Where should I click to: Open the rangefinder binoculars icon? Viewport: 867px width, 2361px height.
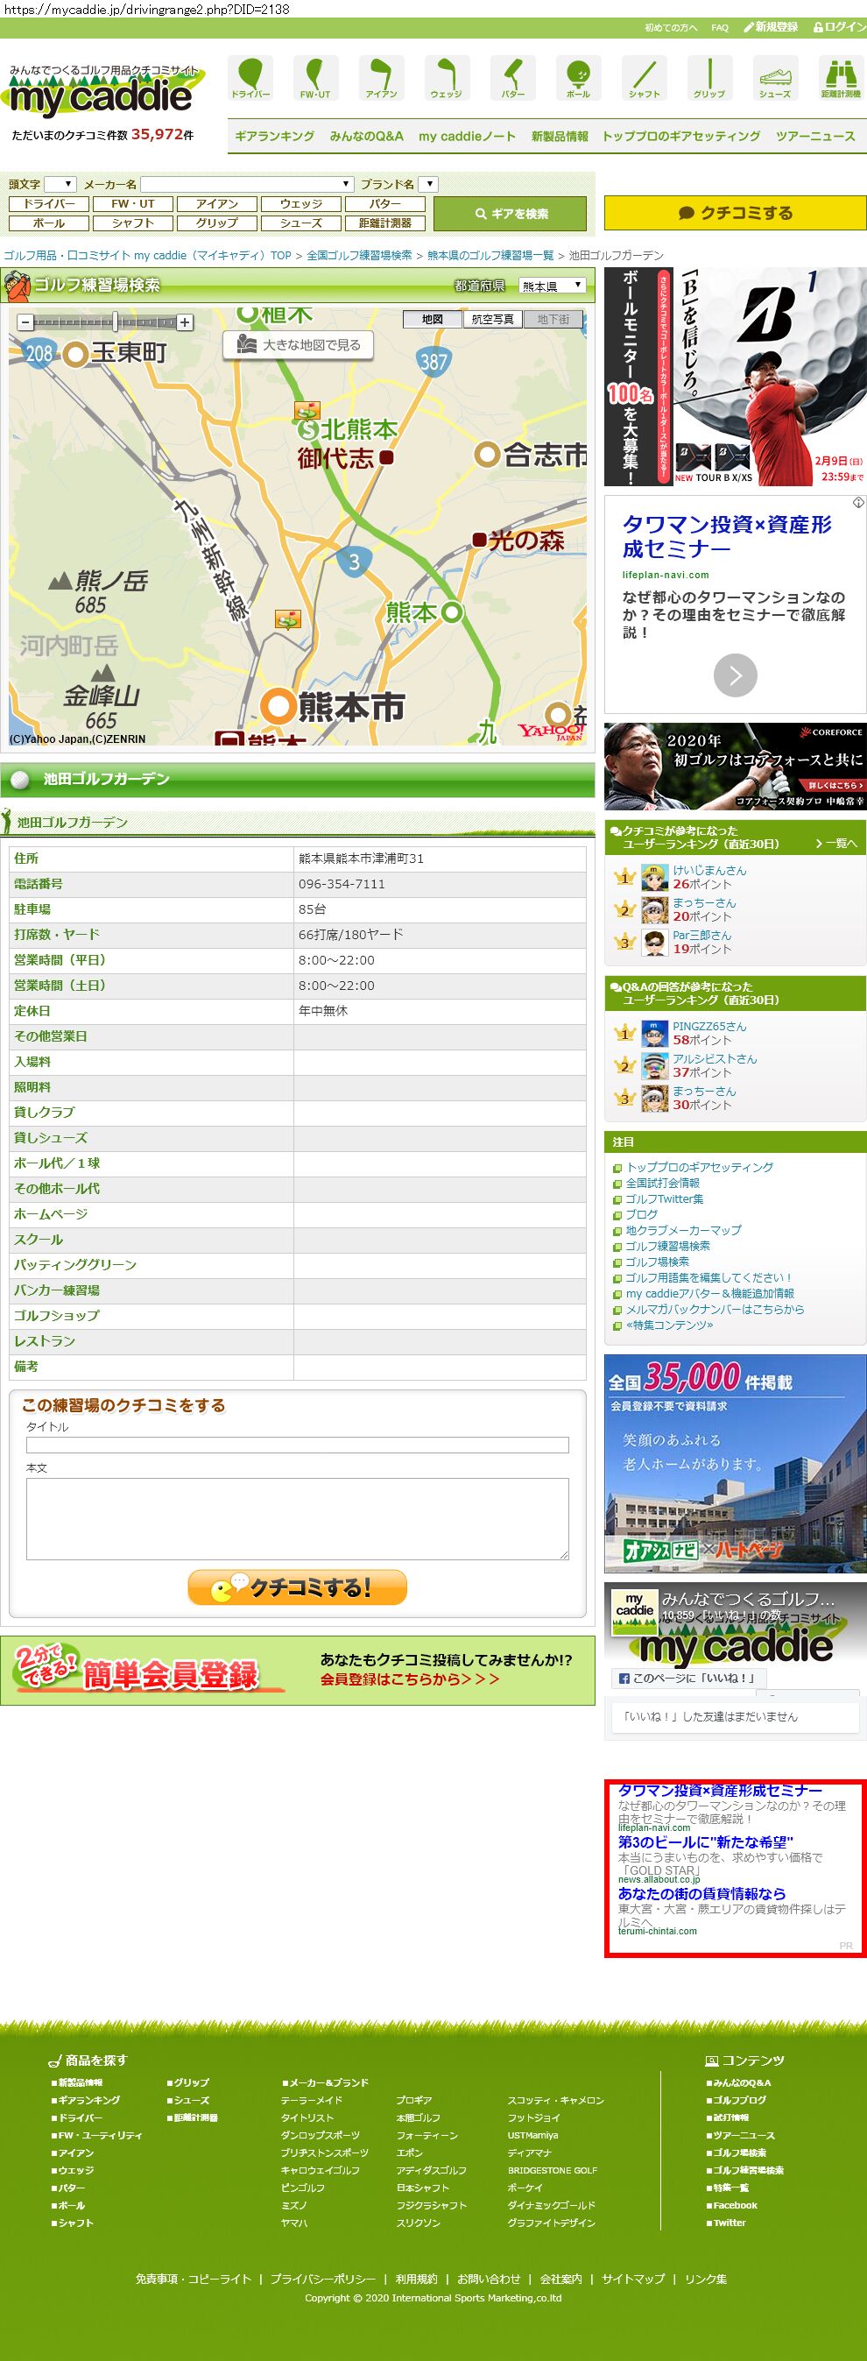840,77
